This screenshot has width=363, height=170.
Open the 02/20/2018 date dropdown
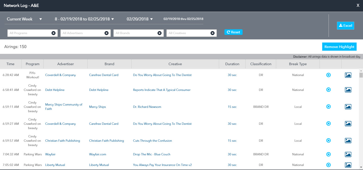tap(140, 19)
